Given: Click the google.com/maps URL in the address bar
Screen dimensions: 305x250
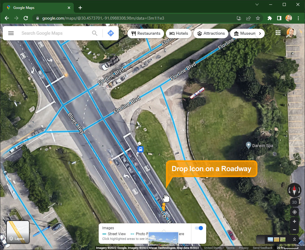Looking at the screenshot, I should [x=103, y=18].
